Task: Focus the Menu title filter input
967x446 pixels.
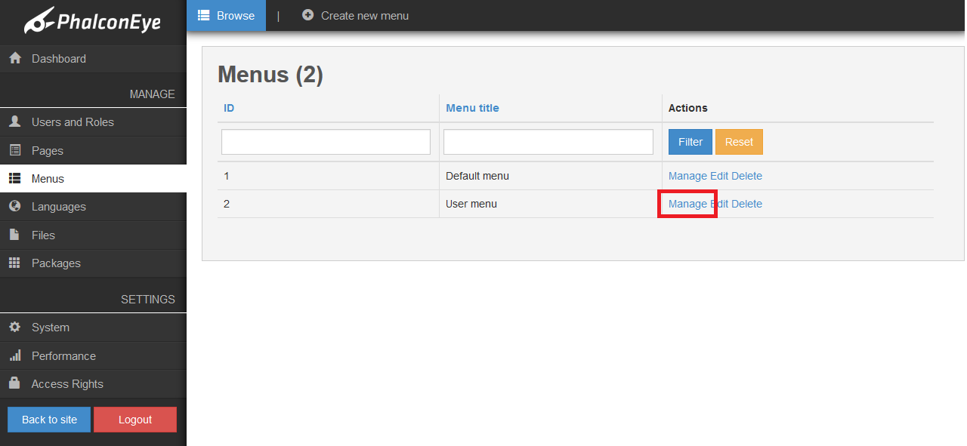Action: pyautogui.click(x=548, y=142)
